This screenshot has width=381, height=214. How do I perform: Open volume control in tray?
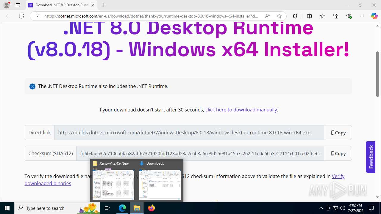342,208
